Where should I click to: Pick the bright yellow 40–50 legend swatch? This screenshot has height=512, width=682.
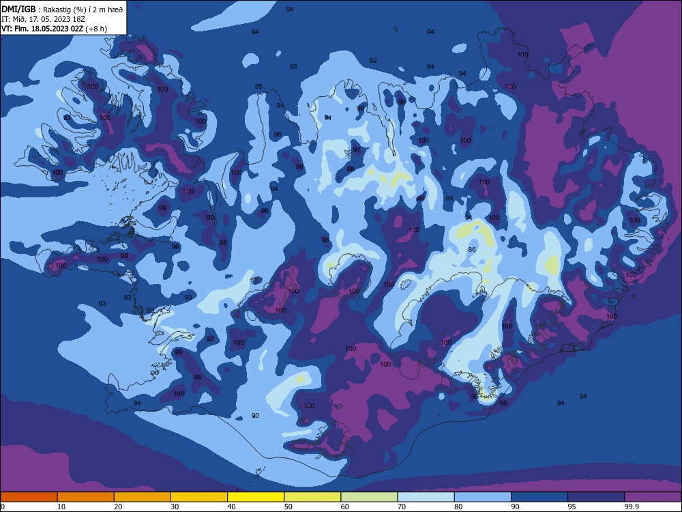click(256, 497)
